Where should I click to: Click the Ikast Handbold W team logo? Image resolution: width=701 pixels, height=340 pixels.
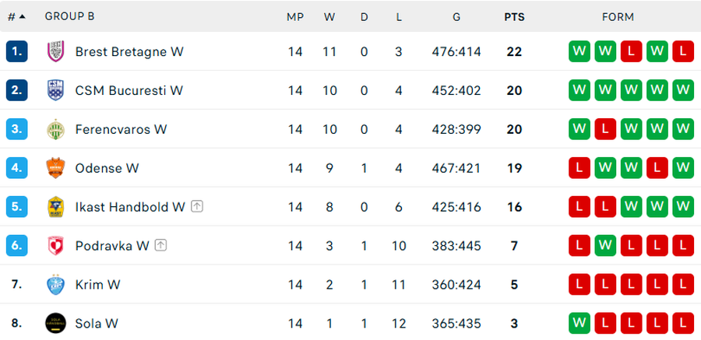pyautogui.click(x=55, y=207)
